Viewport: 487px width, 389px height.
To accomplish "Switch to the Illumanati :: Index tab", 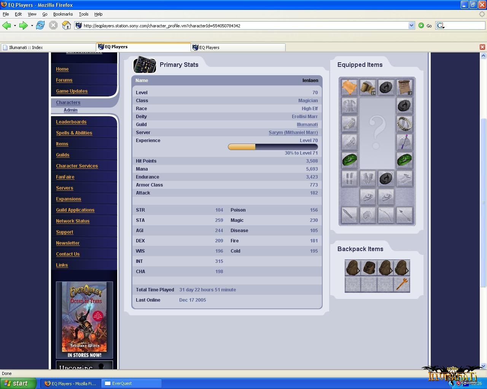I will (48, 47).
